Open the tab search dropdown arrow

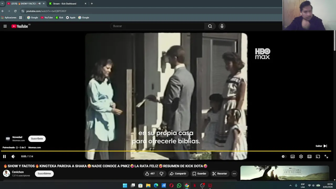pos(2,4)
